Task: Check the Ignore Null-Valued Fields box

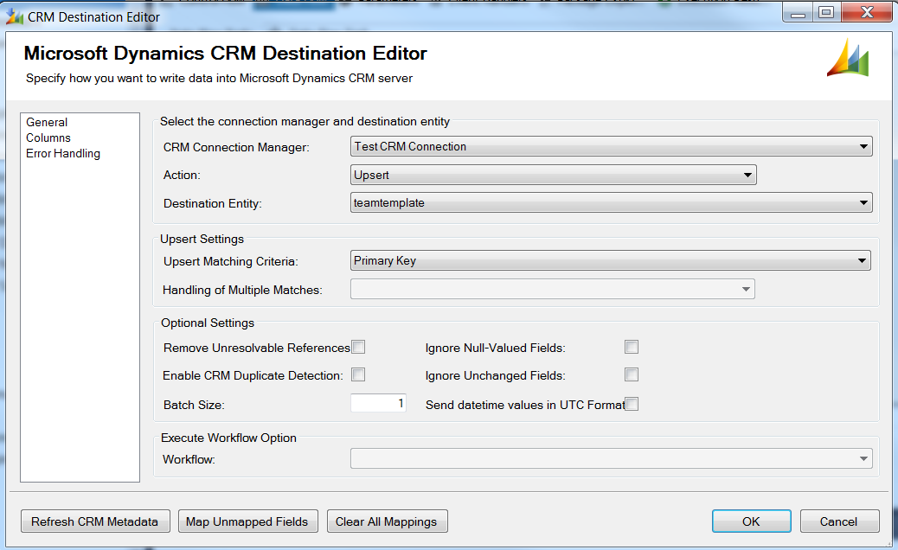Action: [632, 348]
